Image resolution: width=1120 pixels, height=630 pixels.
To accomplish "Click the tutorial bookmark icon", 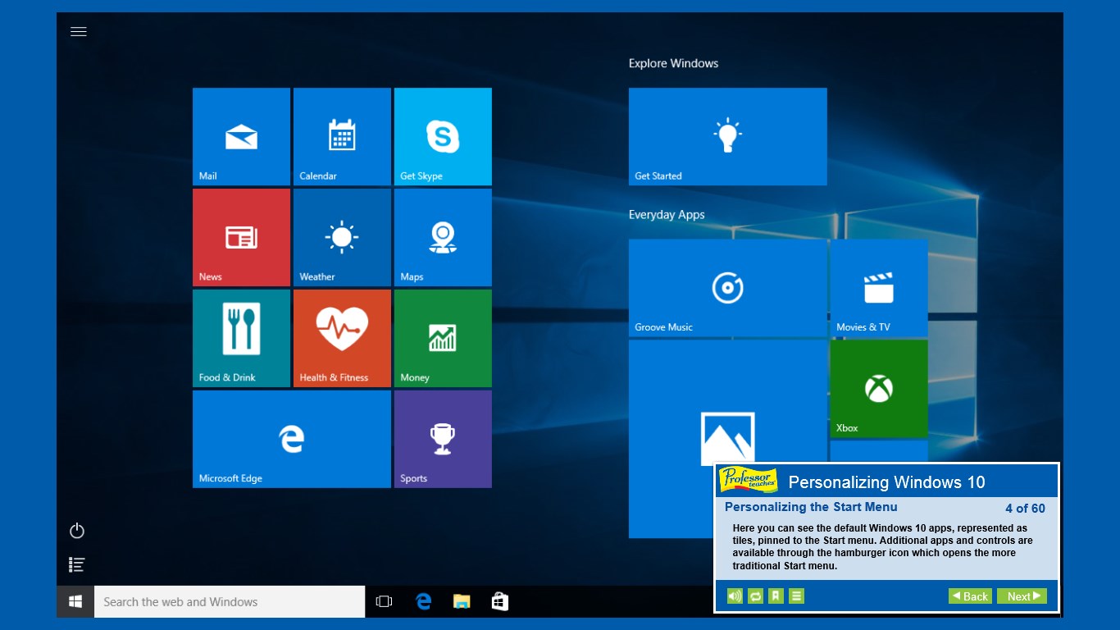I will click(x=776, y=596).
